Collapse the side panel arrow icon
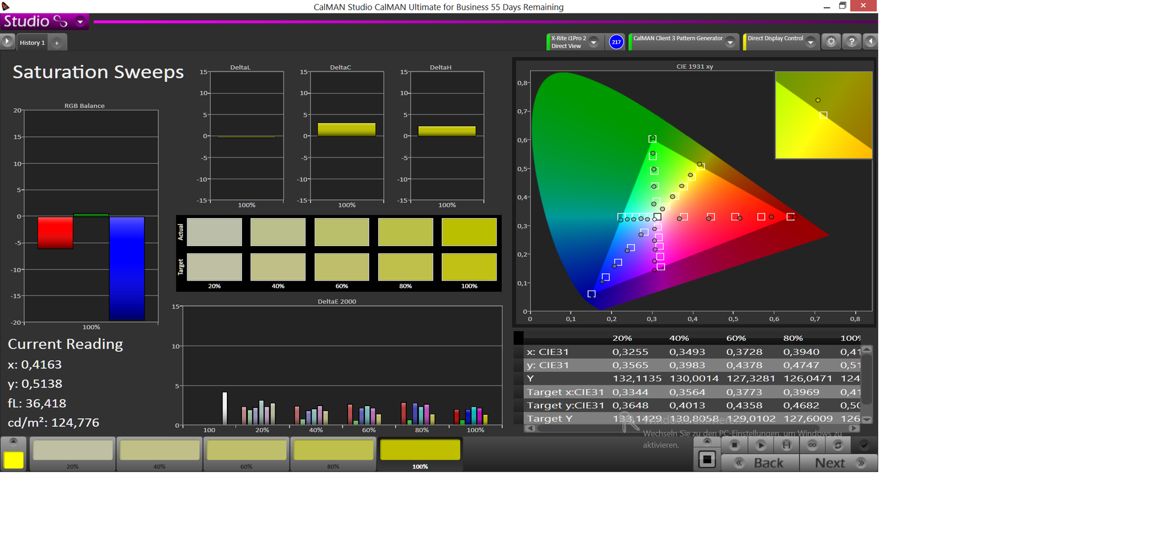The height and width of the screenshot is (557, 1164). click(871, 41)
